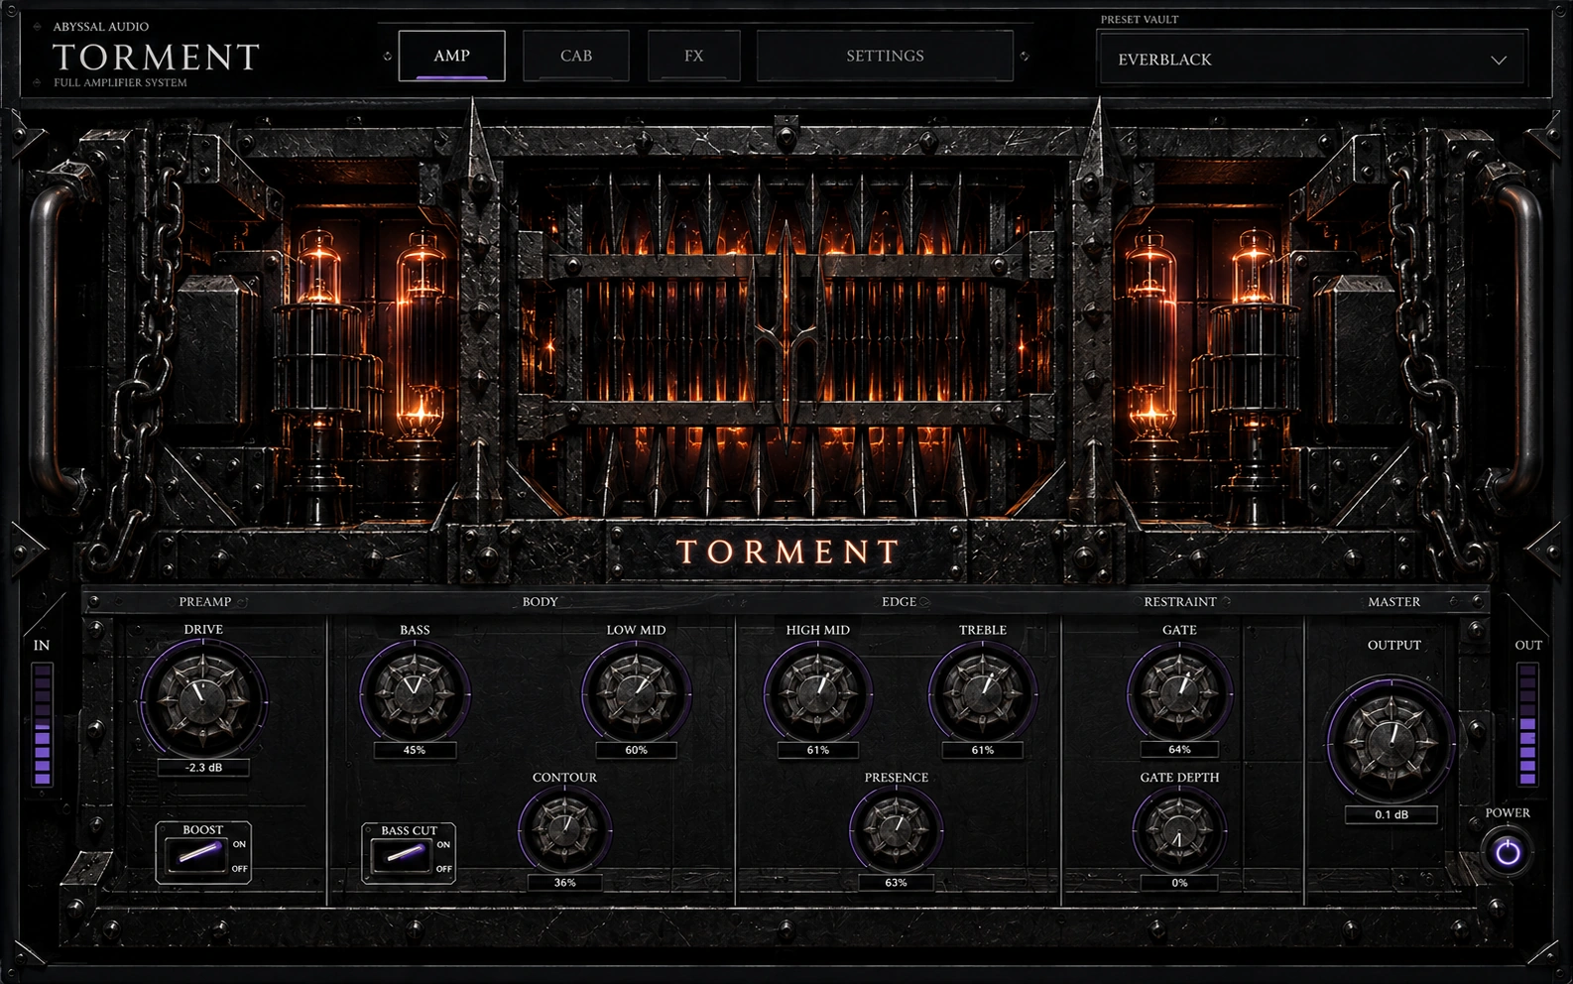Click the "POWER" label text
Image resolution: width=1573 pixels, height=984 pixels.
pyautogui.click(x=1508, y=813)
